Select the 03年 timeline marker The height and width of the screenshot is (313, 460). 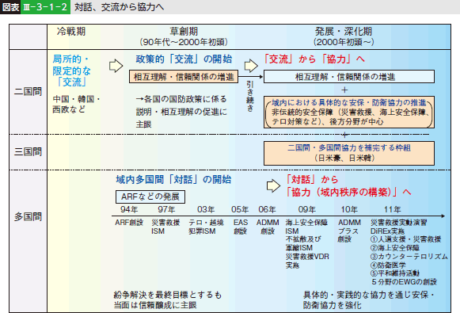pos(206,209)
